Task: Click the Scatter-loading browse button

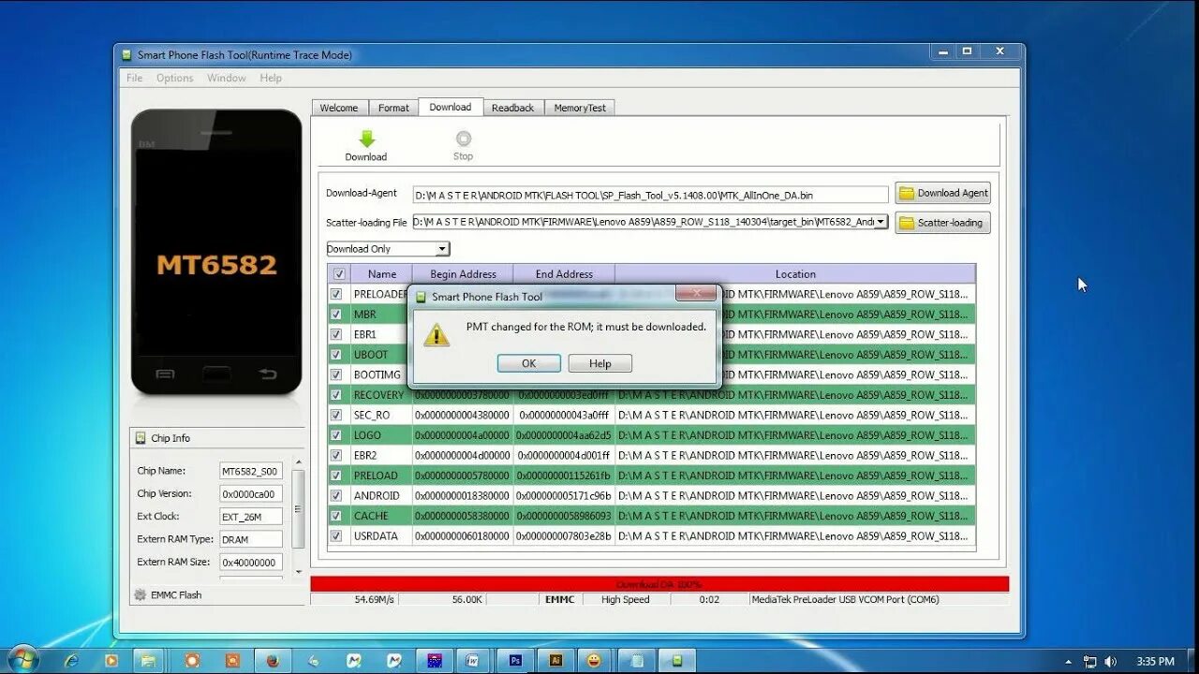Action: point(942,223)
